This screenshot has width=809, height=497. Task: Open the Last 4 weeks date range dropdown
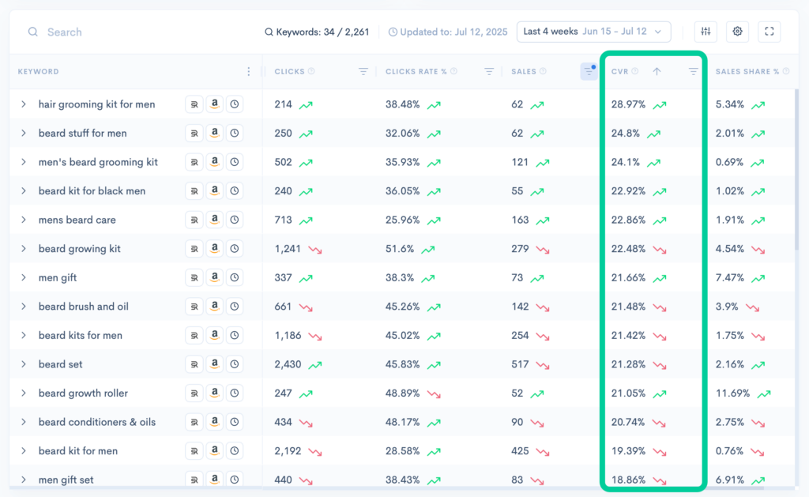[594, 32]
